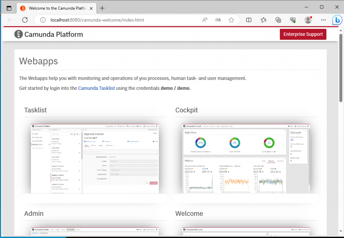
Task: Open the Welcome app screenshot thumbnail
Action: [x=246, y=231]
